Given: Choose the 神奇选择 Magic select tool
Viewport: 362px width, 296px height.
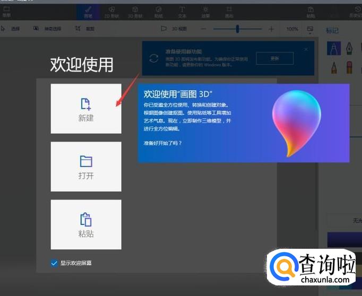Looking at the screenshot, I should [x=47, y=29].
